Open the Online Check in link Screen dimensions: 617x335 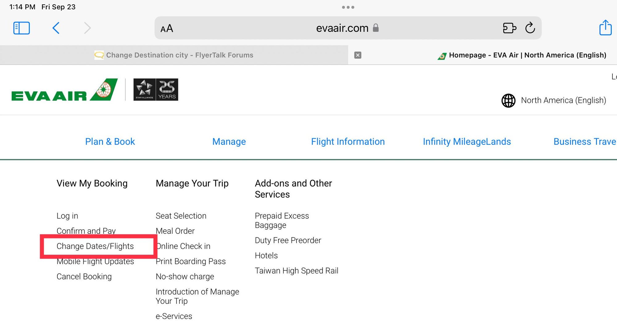point(183,246)
